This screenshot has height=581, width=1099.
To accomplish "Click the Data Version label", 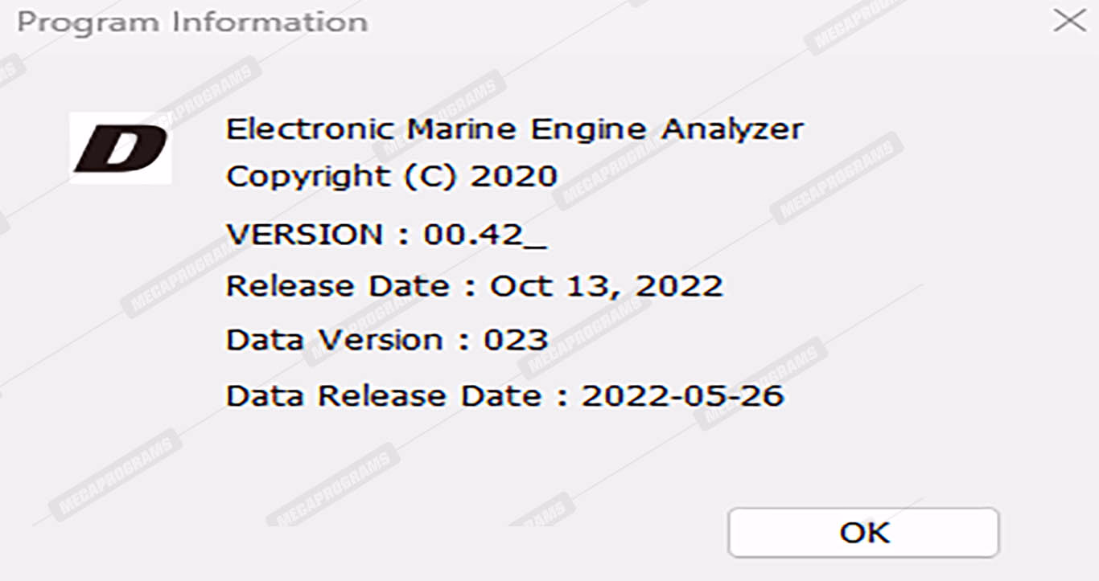I will point(334,340).
